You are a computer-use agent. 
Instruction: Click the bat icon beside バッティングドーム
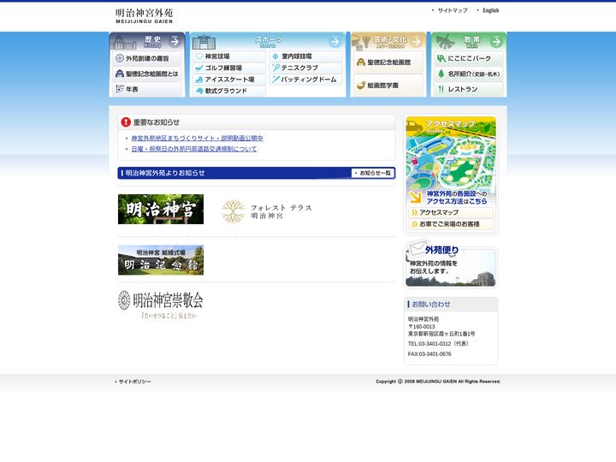point(275,80)
